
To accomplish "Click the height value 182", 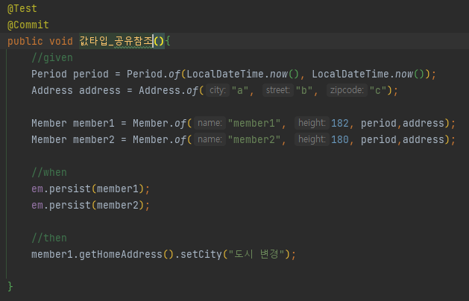I will pos(340,124).
